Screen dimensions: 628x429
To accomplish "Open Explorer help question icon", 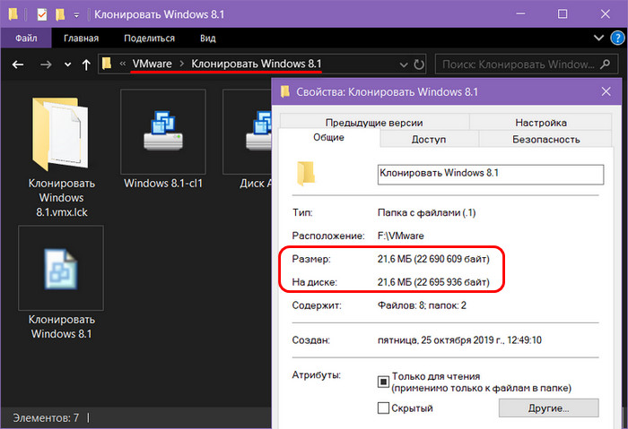I will (x=617, y=38).
